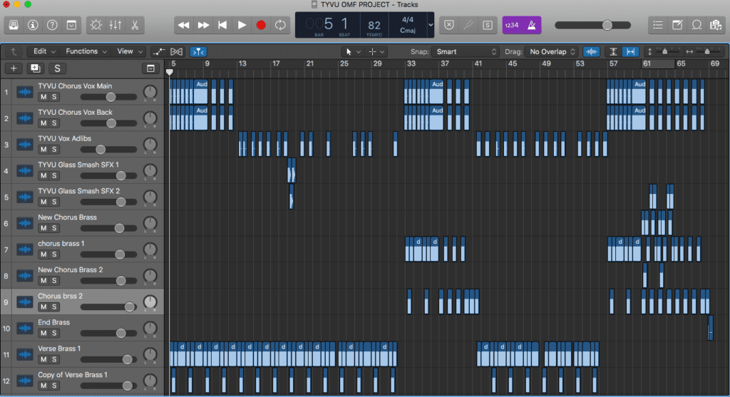Toggle the Cycle loop button
Viewport: 730px width, 397px height.
[x=280, y=25]
